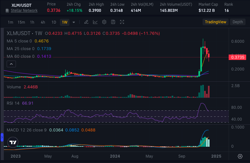250x163 pixels.
Task: Click the 2024 label on time axis
Action: point(115,156)
